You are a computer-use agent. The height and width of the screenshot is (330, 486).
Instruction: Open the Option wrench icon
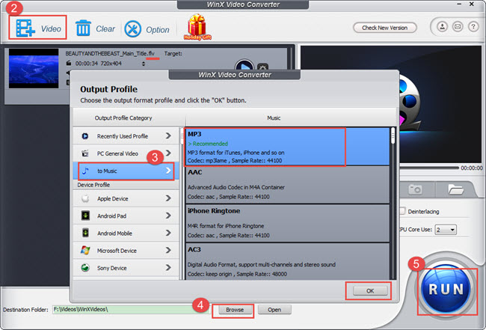[x=132, y=29]
